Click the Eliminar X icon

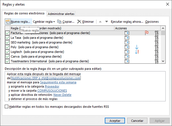[79, 22]
